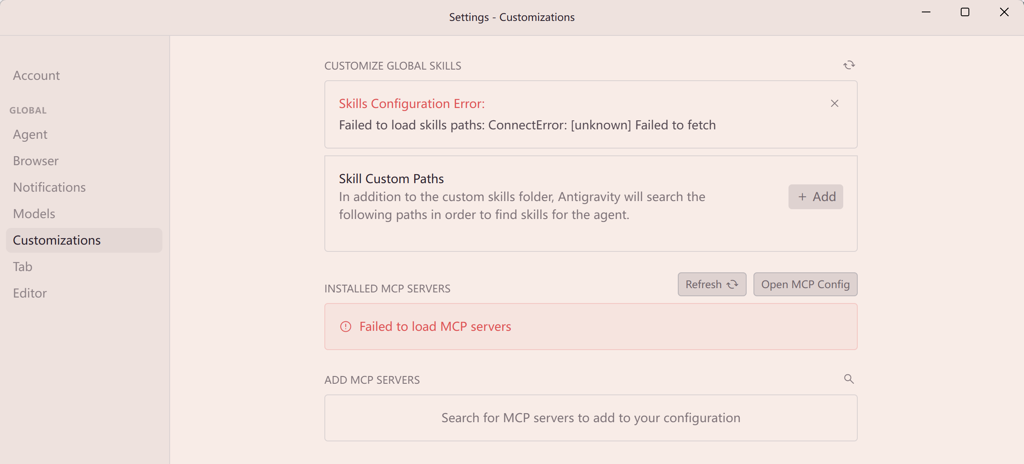The image size is (1024, 464).
Task: Switch to Browser settings
Action: [x=35, y=161]
